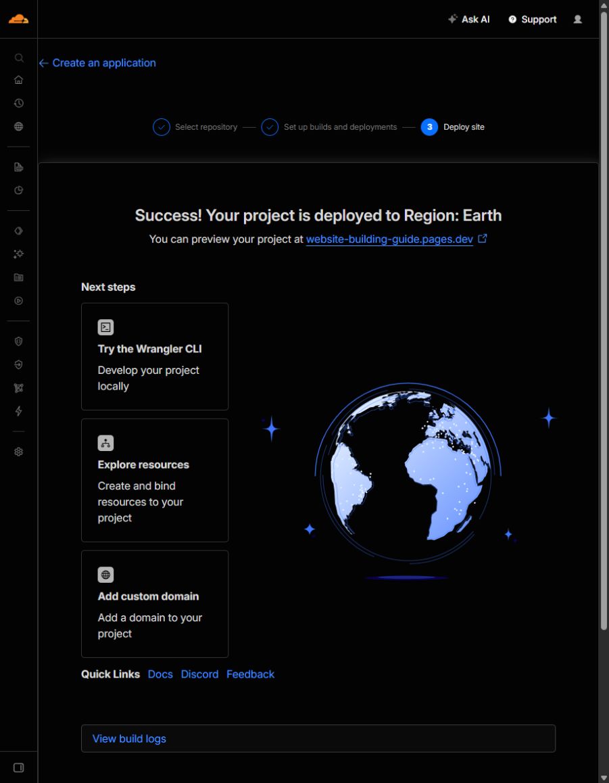Click the hierarchy icon in Explore resources
Image resolution: width=609 pixels, height=783 pixels.
pyautogui.click(x=106, y=444)
